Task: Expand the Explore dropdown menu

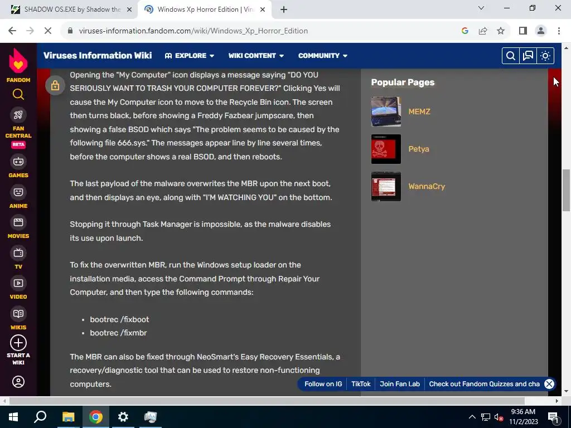Action: (190, 56)
